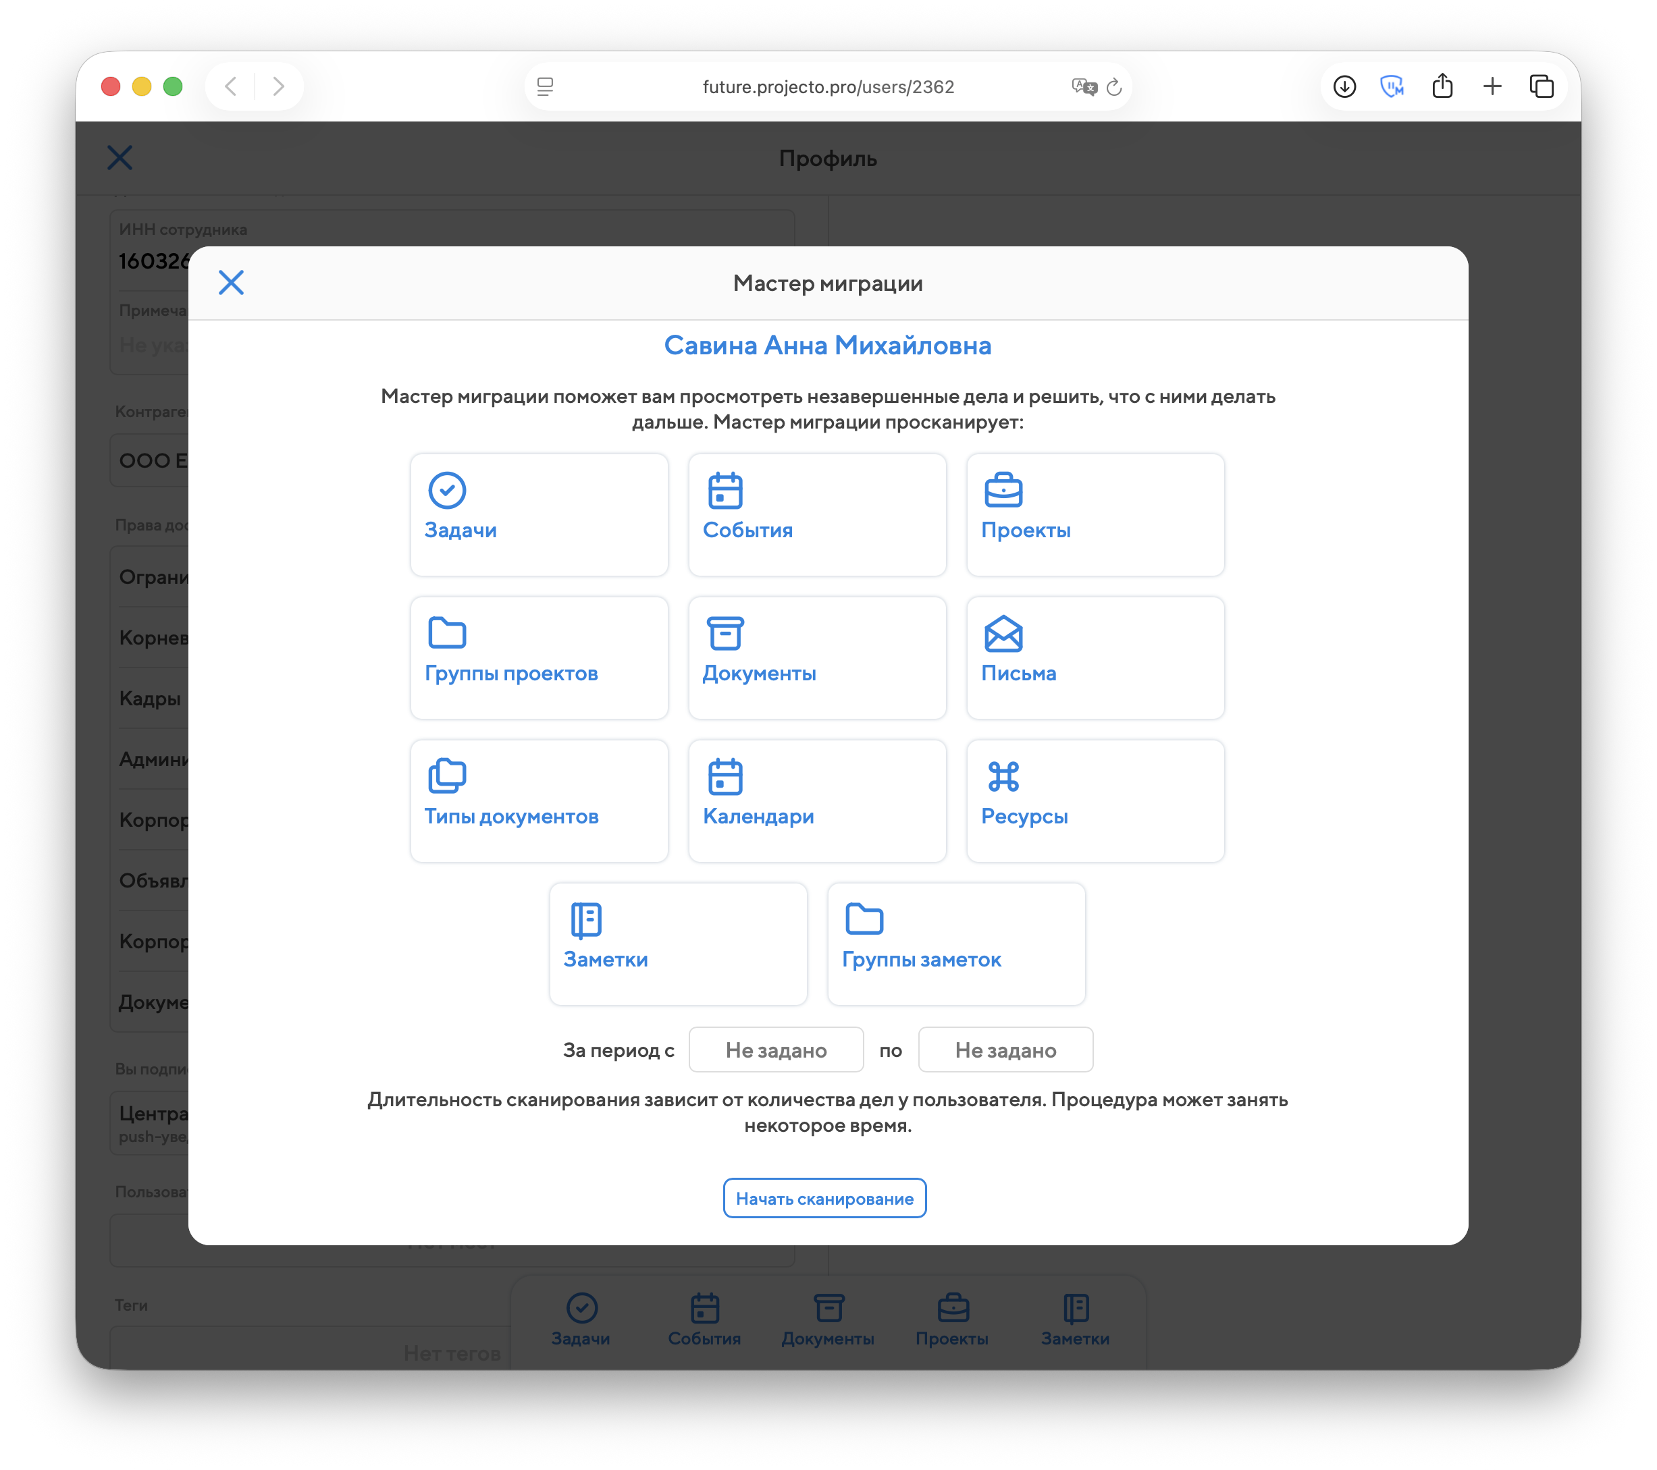Open the period end date field
Viewport: 1657px width, 1470px height.
pyautogui.click(x=1005, y=1050)
